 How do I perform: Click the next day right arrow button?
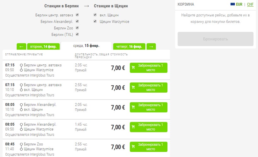pos(151,47)
